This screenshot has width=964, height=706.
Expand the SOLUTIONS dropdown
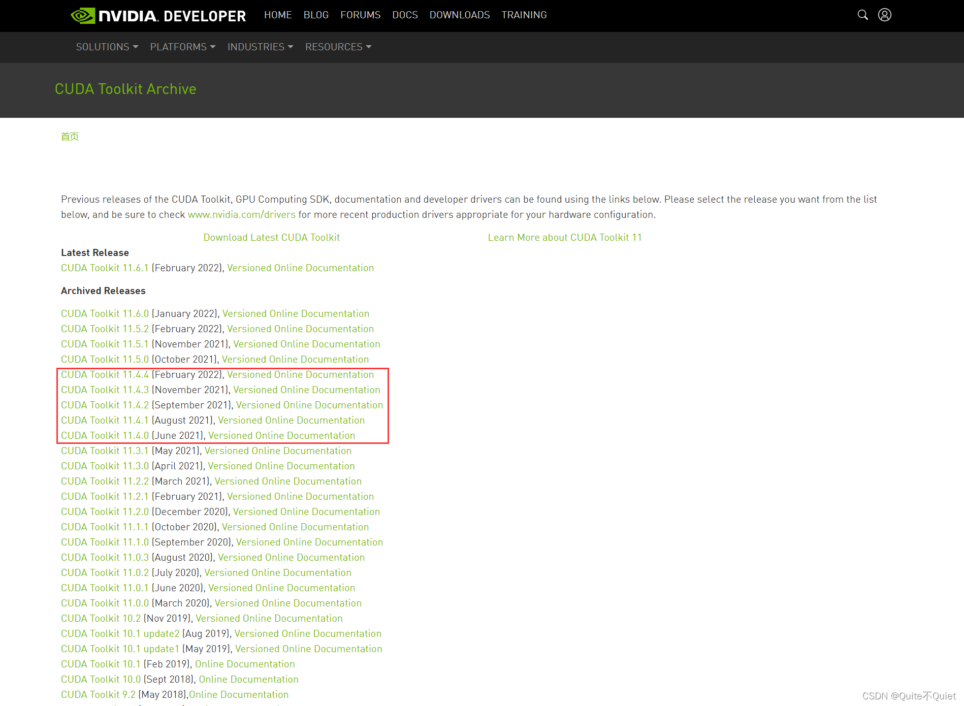point(107,47)
